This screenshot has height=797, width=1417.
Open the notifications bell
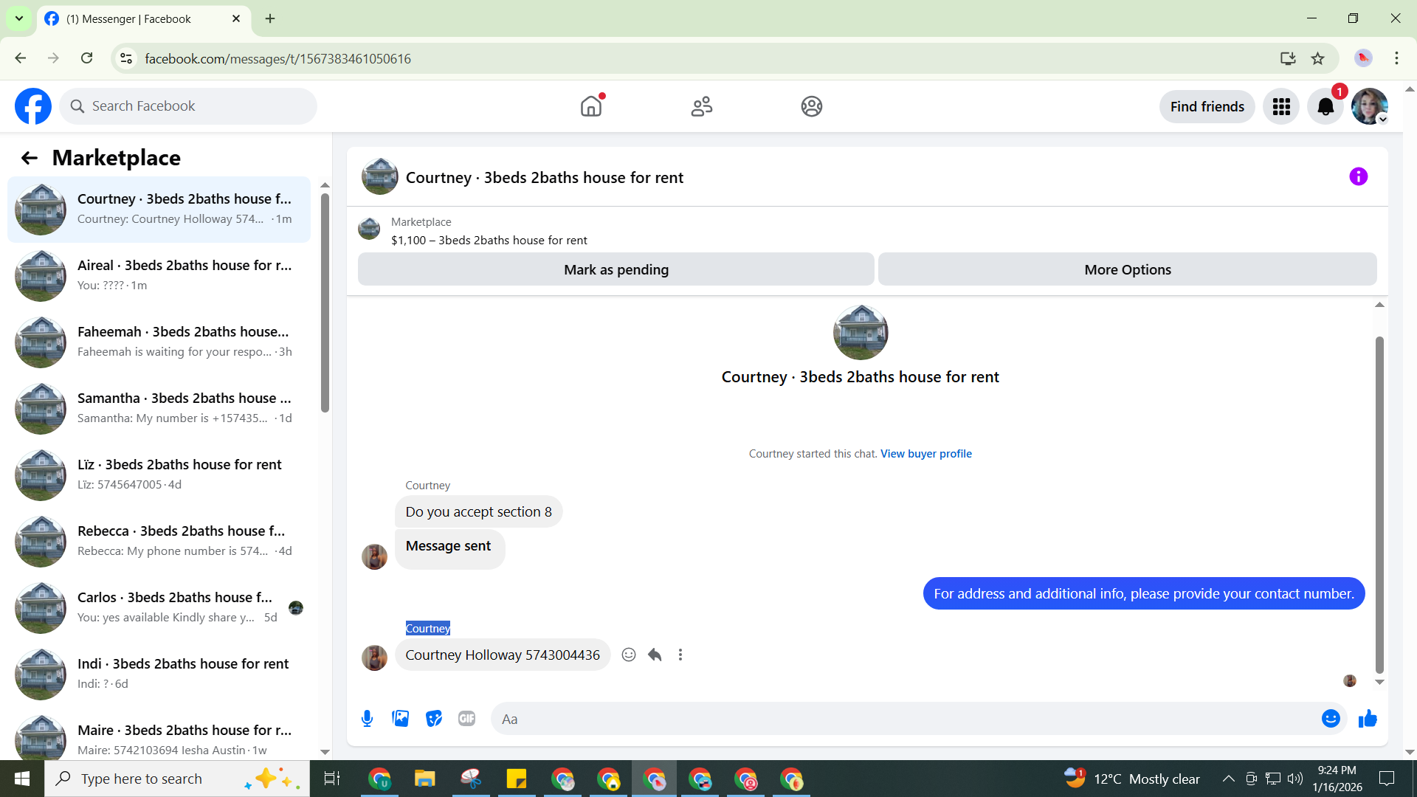(1325, 107)
